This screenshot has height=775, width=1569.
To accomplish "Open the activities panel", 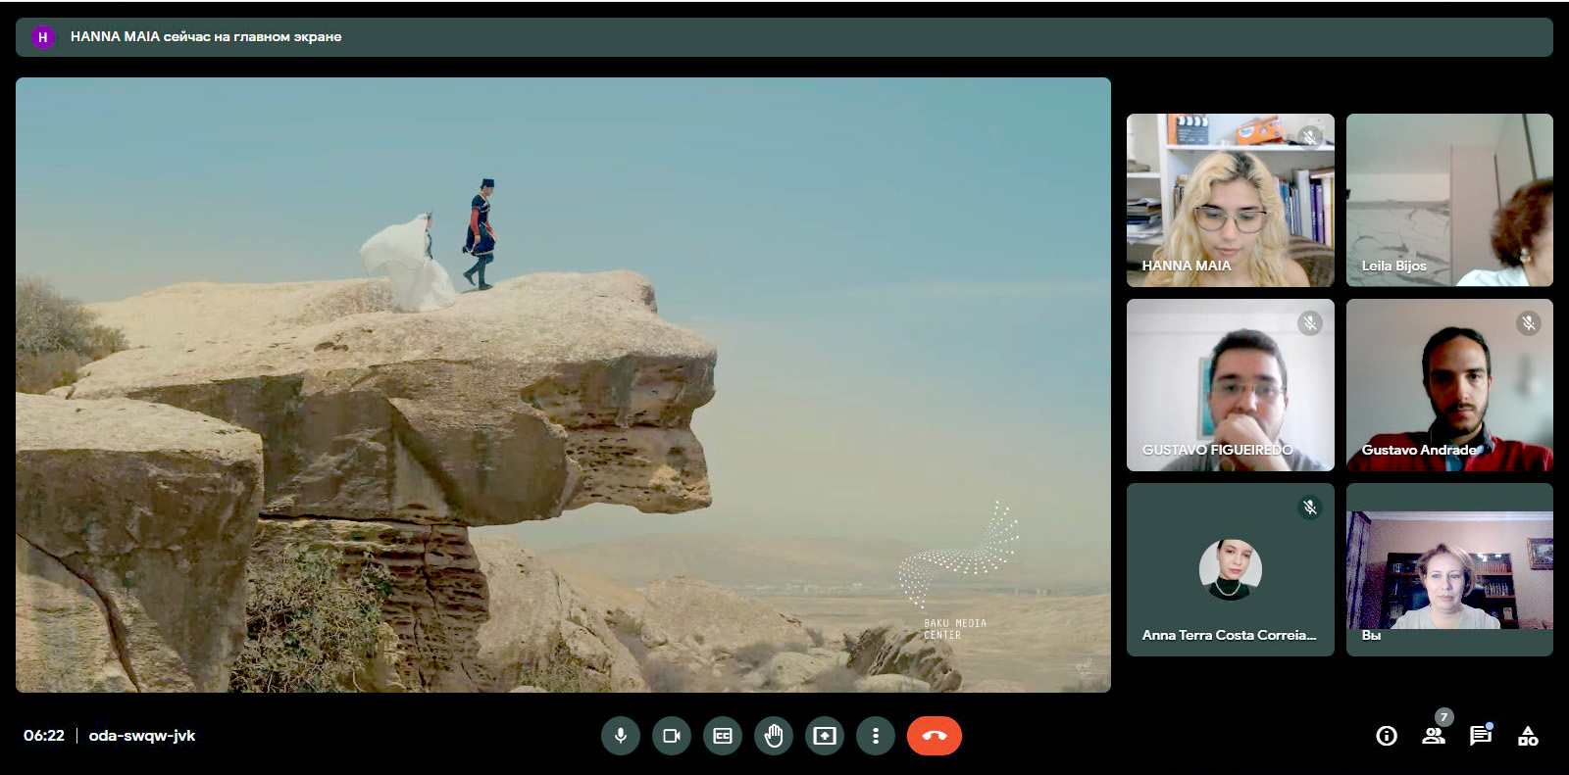I will click(x=1528, y=736).
